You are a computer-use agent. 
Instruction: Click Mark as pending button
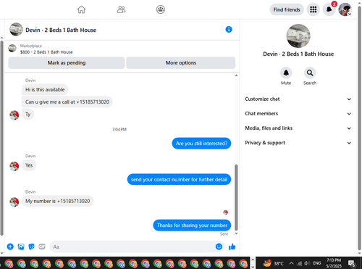[x=67, y=63]
